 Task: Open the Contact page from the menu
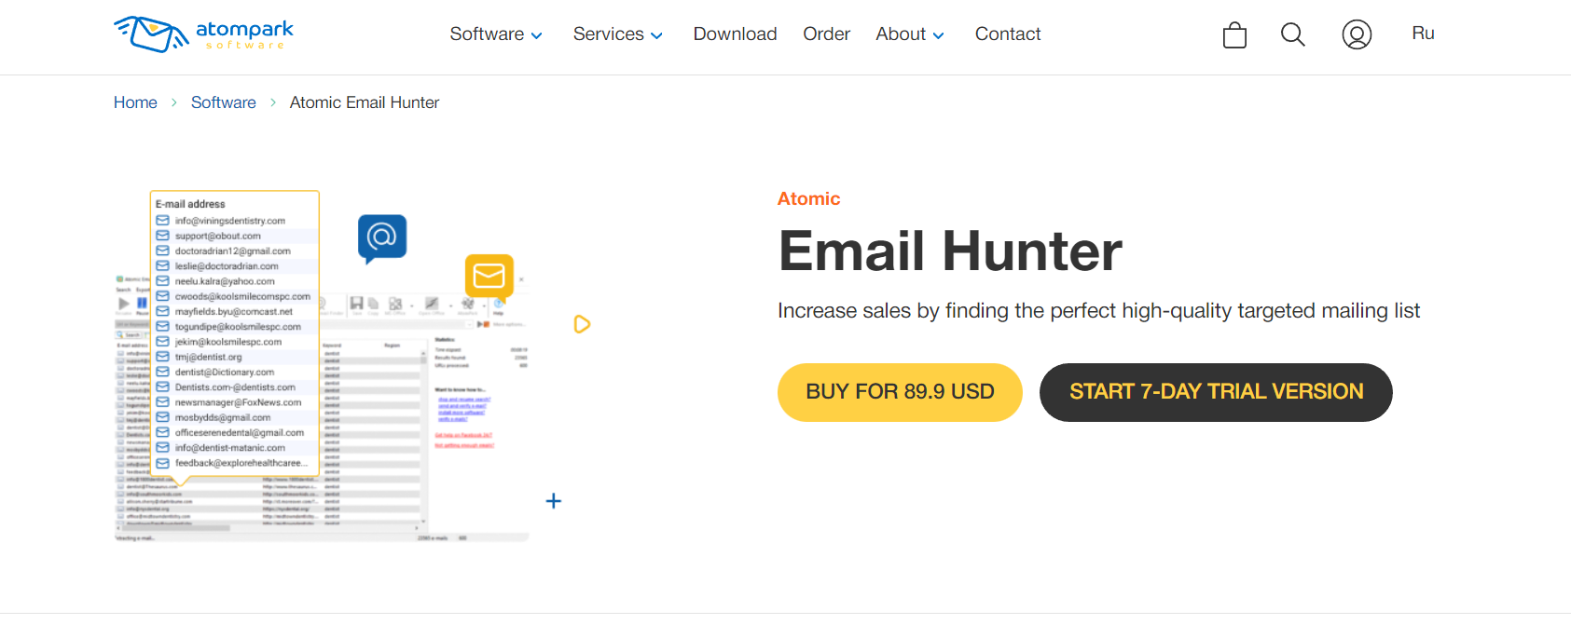coord(1008,34)
